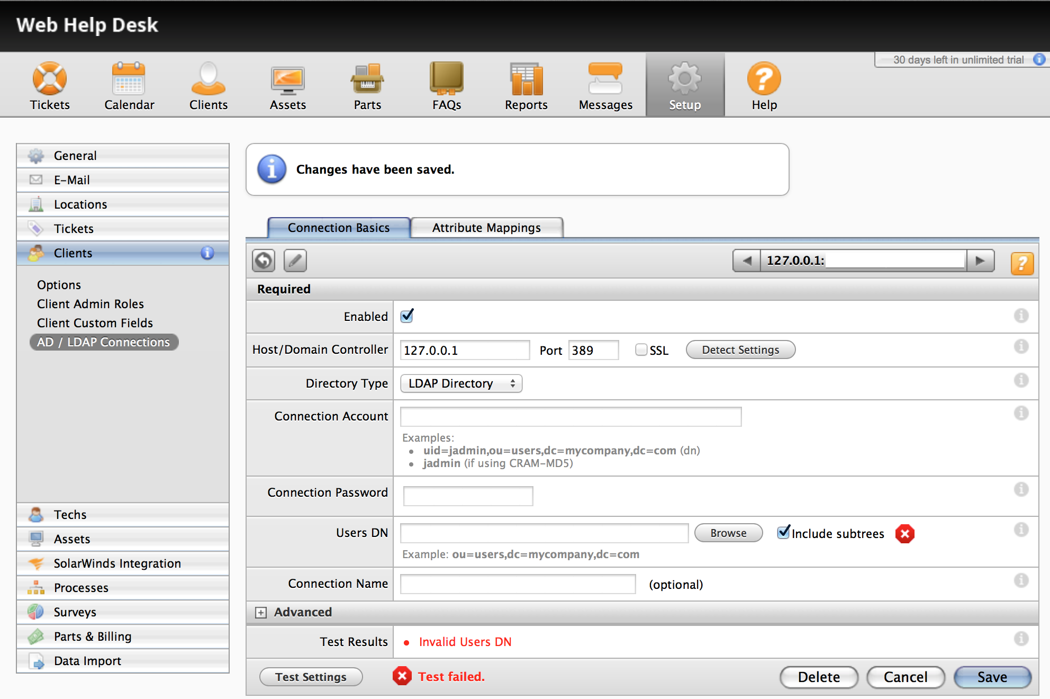Click the info icon for Directory Type row
The width and height of the screenshot is (1050, 699).
tap(1021, 381)
